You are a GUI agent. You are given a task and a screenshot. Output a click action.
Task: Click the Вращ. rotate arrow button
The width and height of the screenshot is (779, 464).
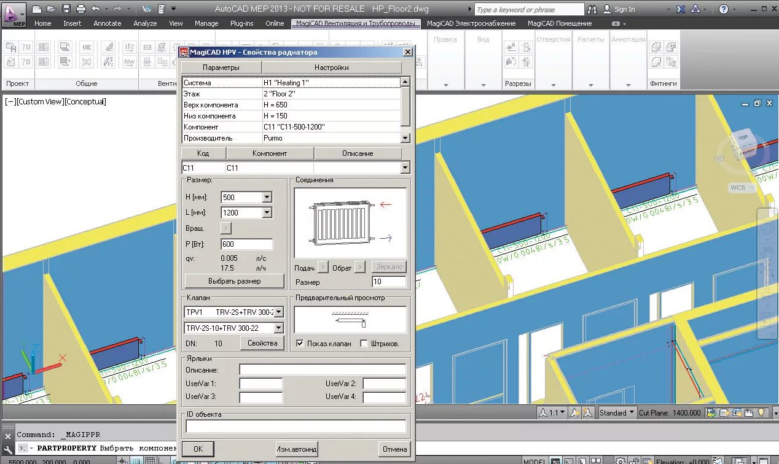pyautogui.click(x=226, y=228)
